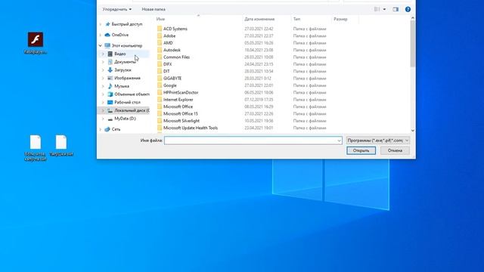Expand the Быстрый доступ node
Viewport: 484px width, 272px height.
pos(101,24)
